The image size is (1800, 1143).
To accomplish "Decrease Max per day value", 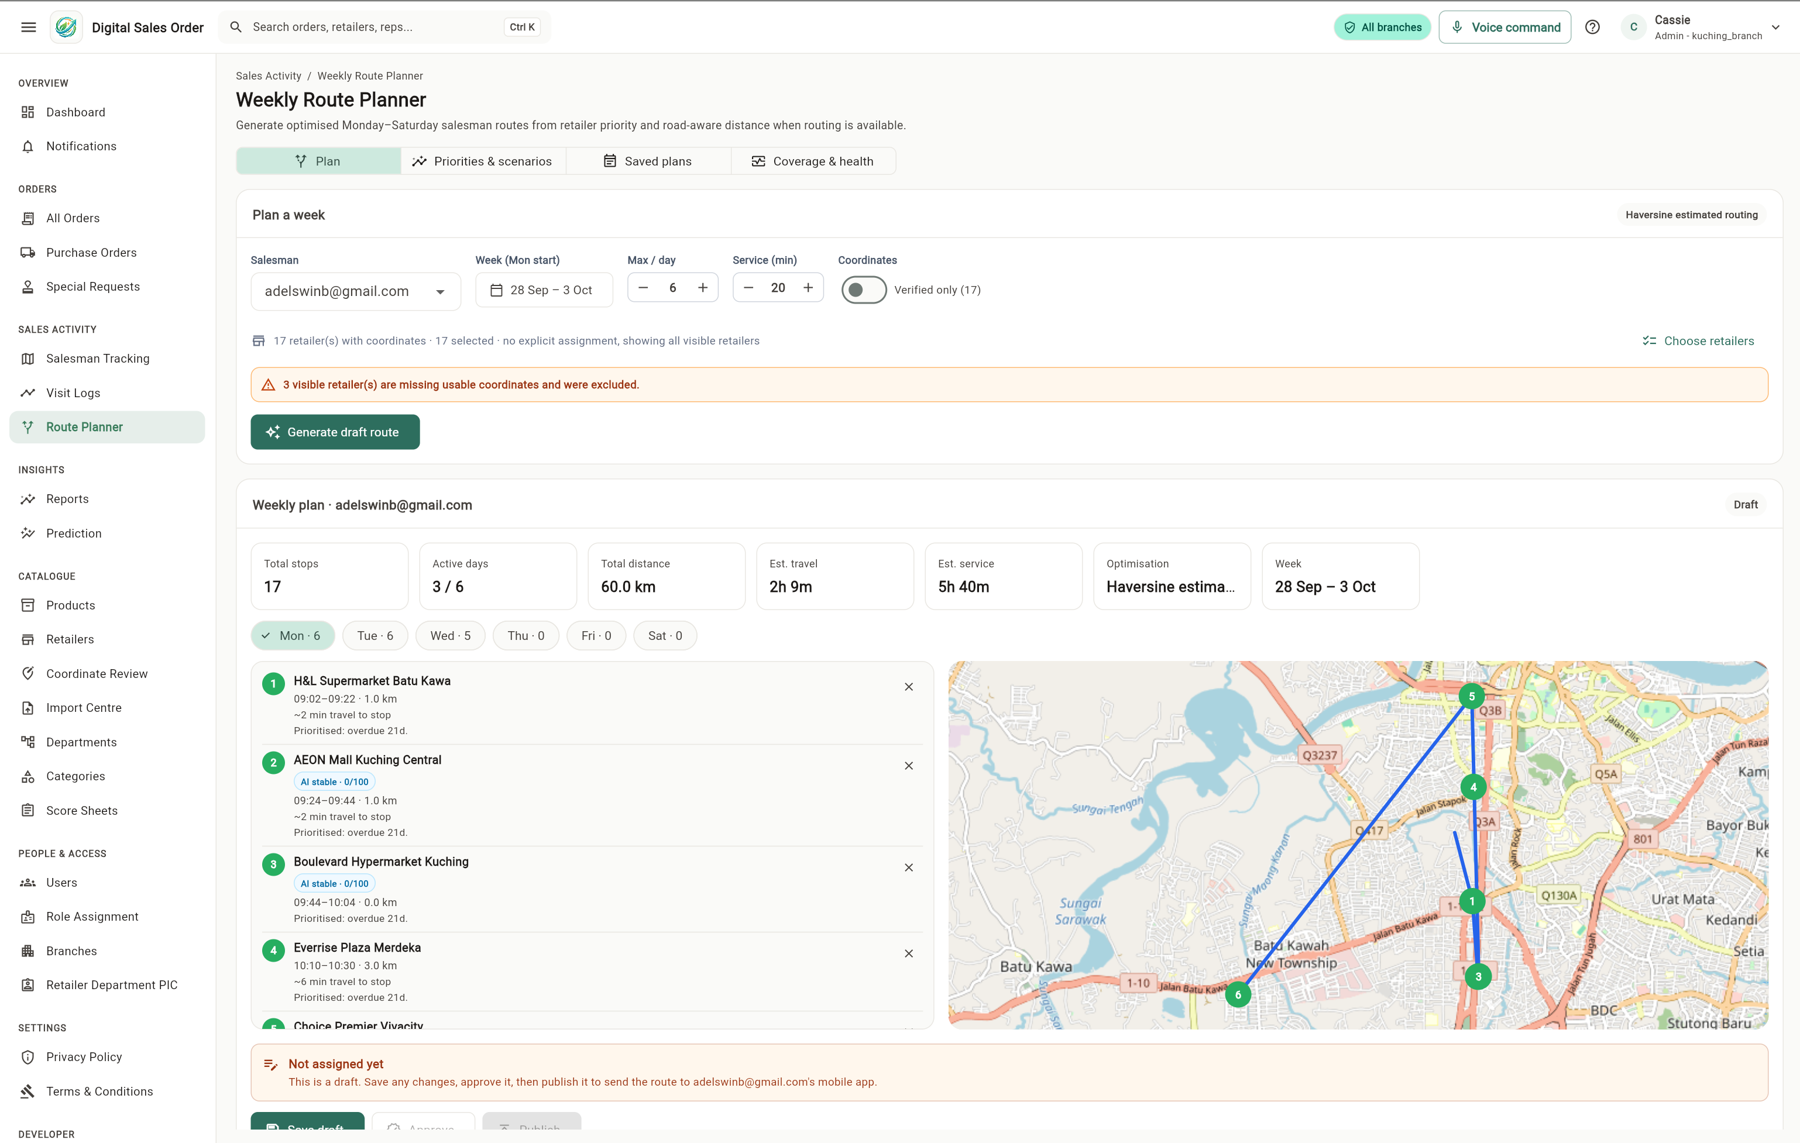I will [643, 288].
